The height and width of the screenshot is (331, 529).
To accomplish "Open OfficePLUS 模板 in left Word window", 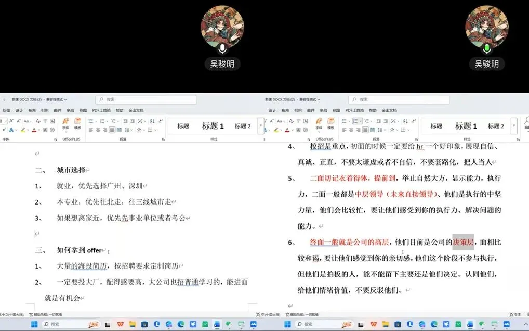I will point(77,124).
